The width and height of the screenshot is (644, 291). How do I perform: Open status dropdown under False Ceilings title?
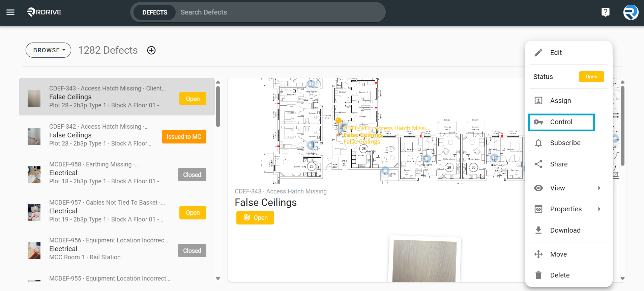click(x=255, y=218)
